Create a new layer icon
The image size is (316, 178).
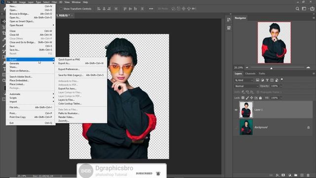(x=302, y=175)
